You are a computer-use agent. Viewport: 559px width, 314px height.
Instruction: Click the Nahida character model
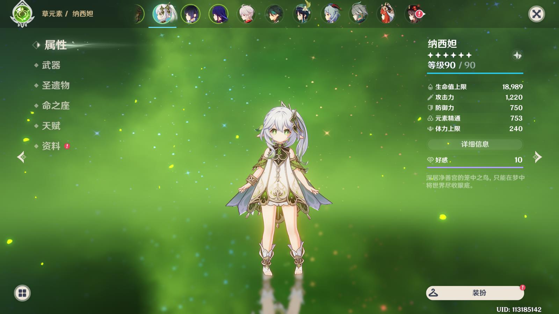point(278,188)
